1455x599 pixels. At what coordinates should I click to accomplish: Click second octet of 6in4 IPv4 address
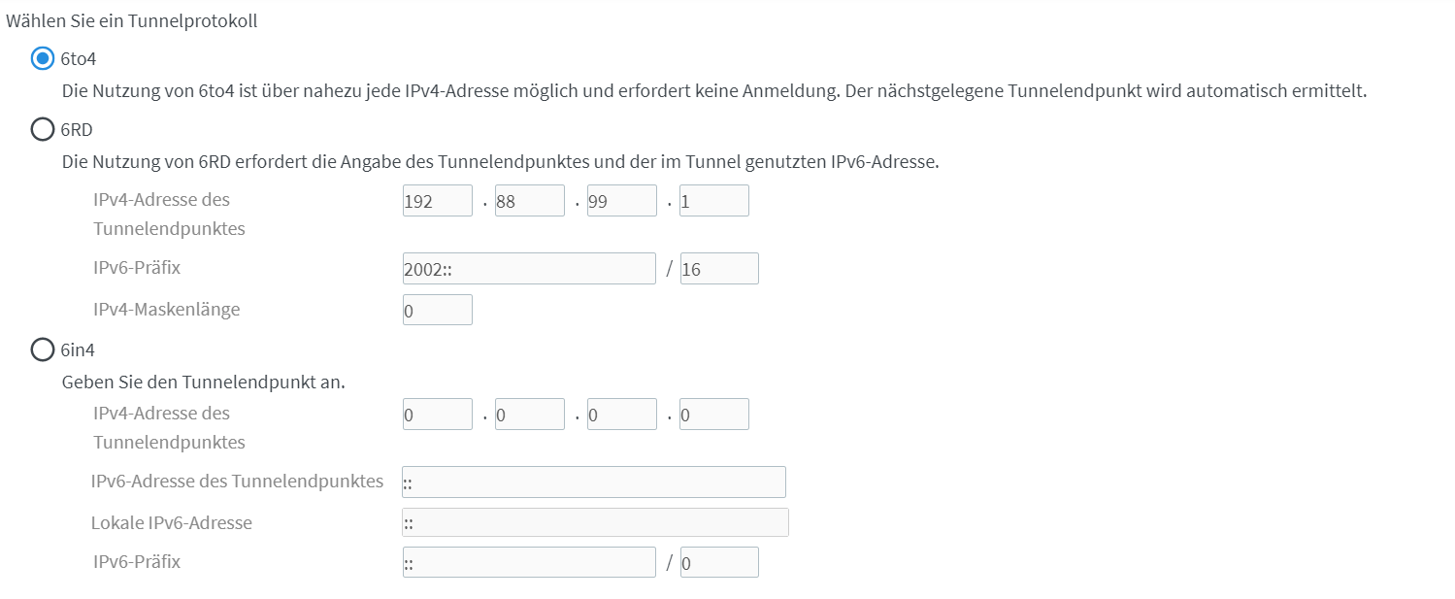[529, 415]
